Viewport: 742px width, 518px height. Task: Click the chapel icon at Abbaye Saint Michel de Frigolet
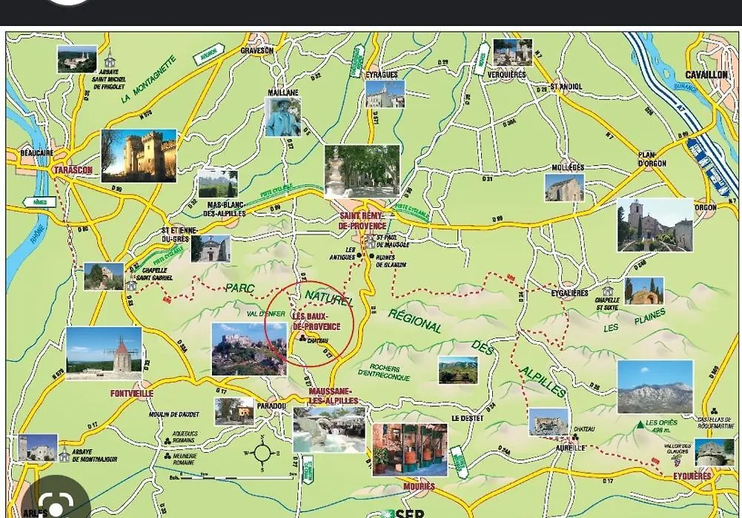click(110, 58)
